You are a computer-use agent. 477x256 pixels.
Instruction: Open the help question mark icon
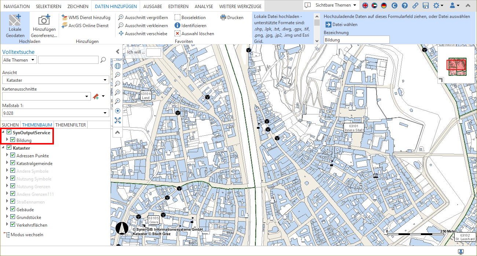pos(404,6)
